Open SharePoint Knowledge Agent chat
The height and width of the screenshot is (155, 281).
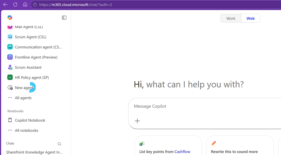[x=34, y=152]
